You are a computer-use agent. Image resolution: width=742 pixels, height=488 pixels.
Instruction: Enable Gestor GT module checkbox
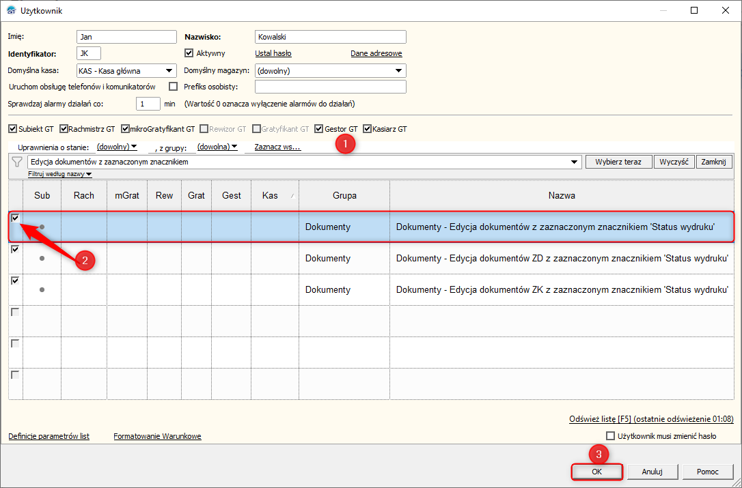coord(319,128)
